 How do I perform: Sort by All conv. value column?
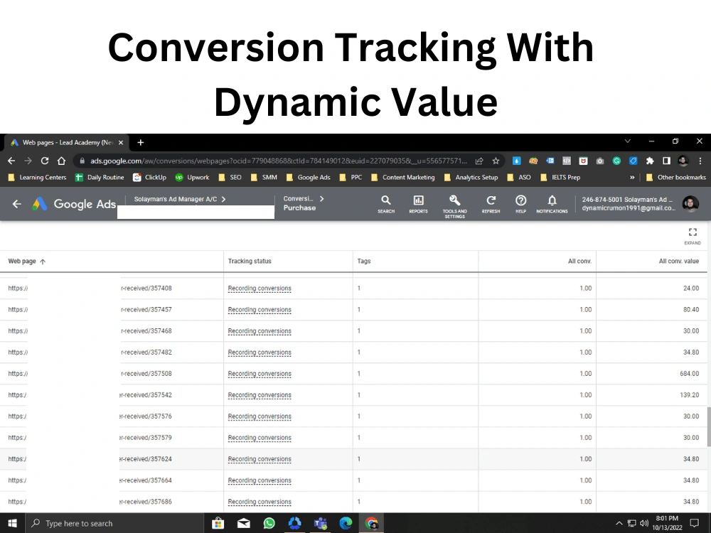678,261
